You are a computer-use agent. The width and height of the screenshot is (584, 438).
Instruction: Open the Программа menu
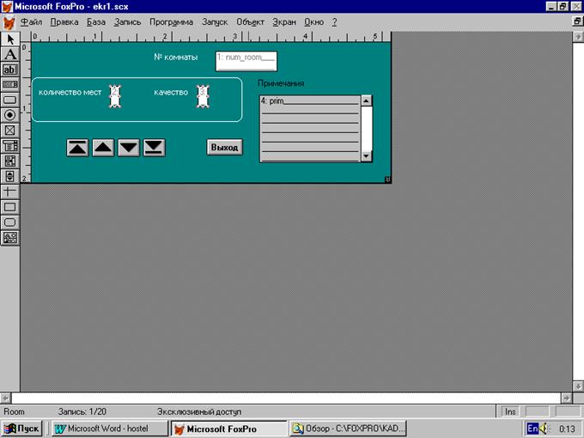click(x=171, y=21)
